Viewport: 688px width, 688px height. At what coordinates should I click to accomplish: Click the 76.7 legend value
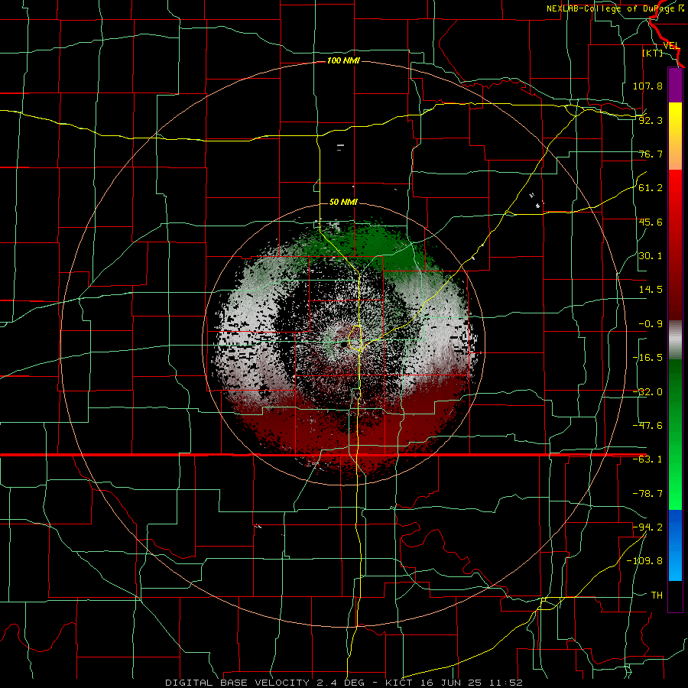(651, 154)
